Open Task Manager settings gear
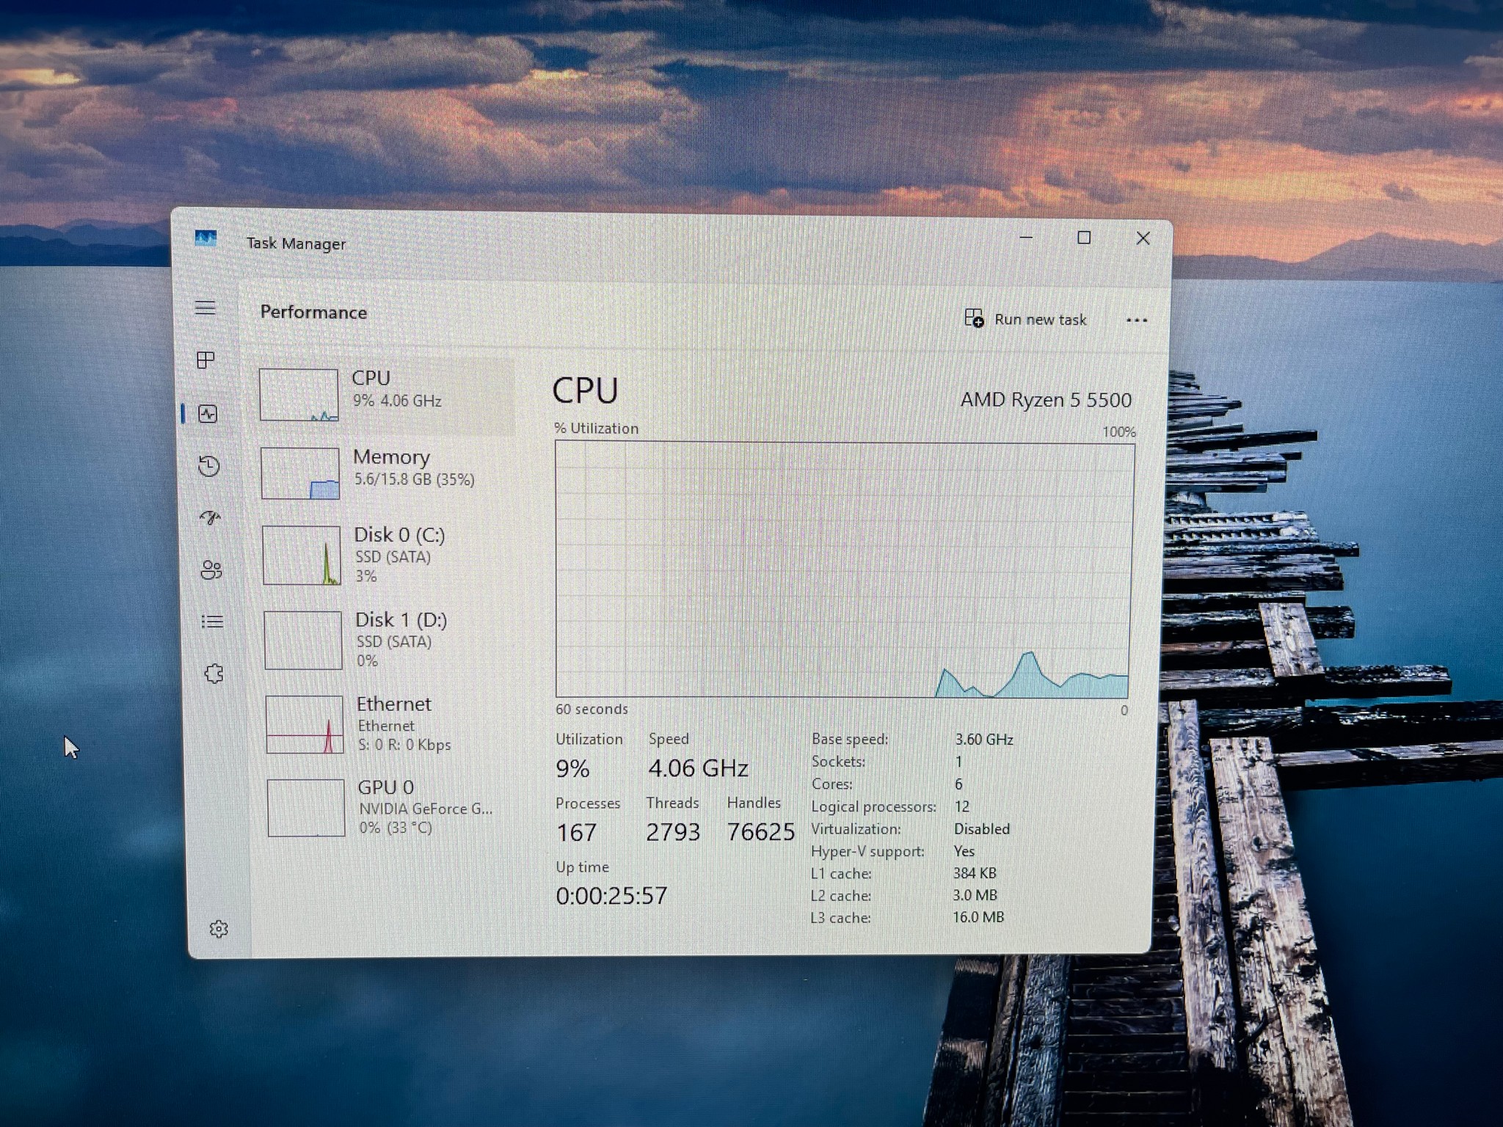Image resolution: width=1503 pixels, height=1127 pixels. pyautogui.click(x=219, y=929)
